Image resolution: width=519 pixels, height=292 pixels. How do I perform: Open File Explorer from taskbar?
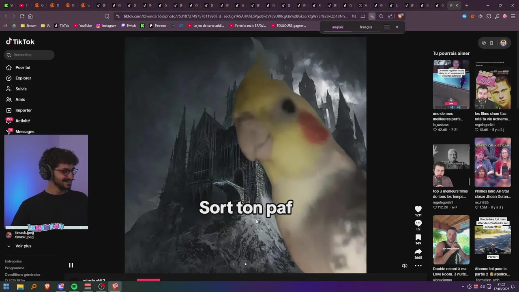[20, 287]
